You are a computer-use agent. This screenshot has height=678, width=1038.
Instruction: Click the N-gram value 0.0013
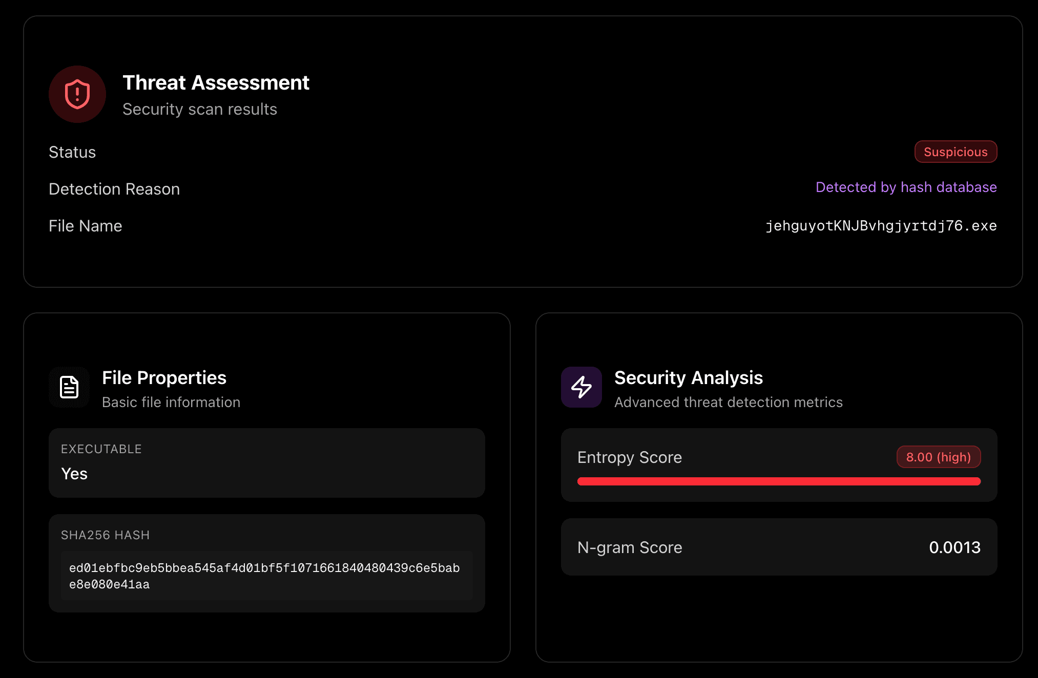pyautogui.click(x=955, y=547)
